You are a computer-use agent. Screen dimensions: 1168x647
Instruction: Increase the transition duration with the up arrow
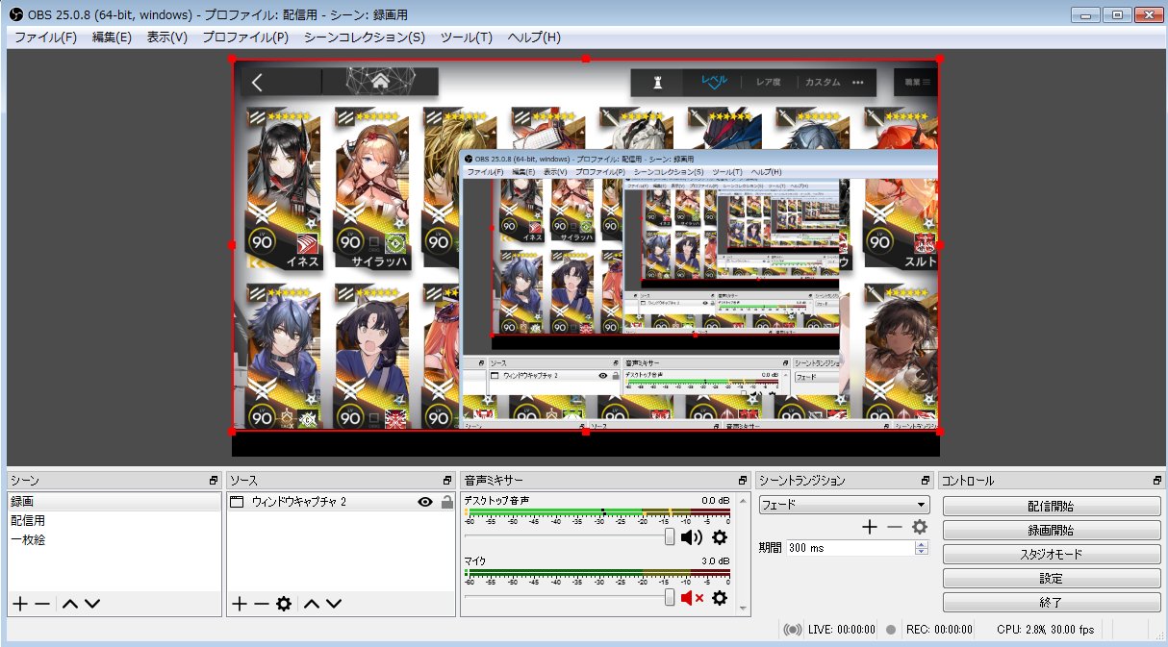click(922, 544)
